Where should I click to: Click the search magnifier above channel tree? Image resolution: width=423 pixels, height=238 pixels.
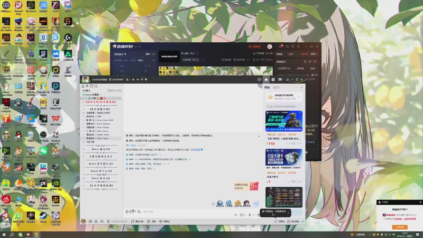pyautogui.click(x=96, y=86)
